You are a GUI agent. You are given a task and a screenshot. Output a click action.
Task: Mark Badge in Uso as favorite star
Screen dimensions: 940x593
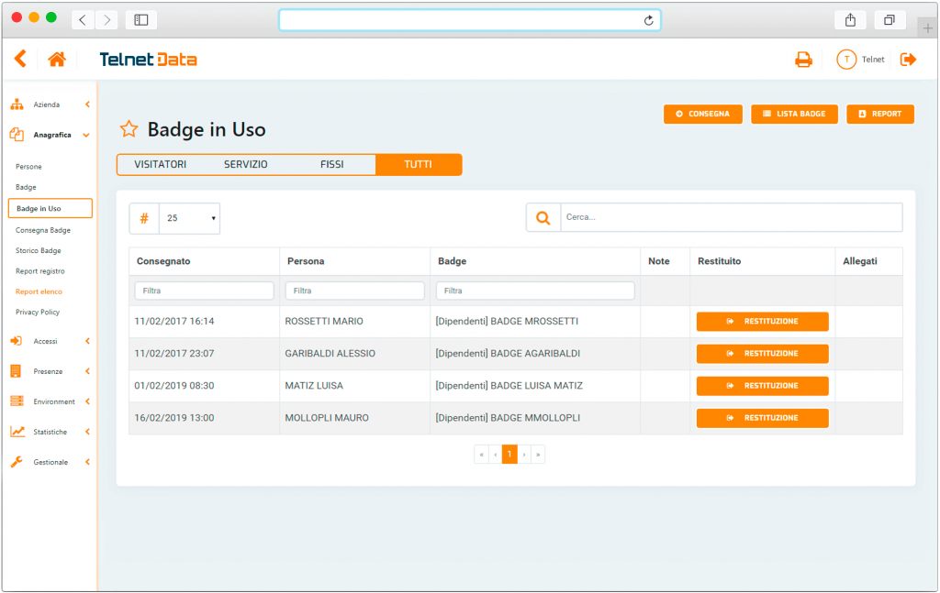tap(129, 128)
